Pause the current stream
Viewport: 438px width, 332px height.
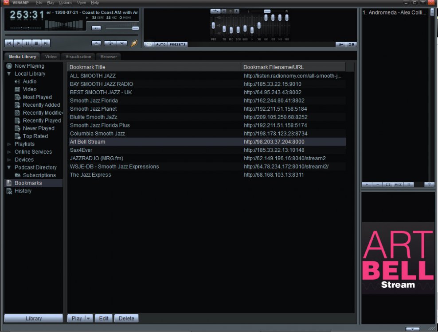[27, 43]
